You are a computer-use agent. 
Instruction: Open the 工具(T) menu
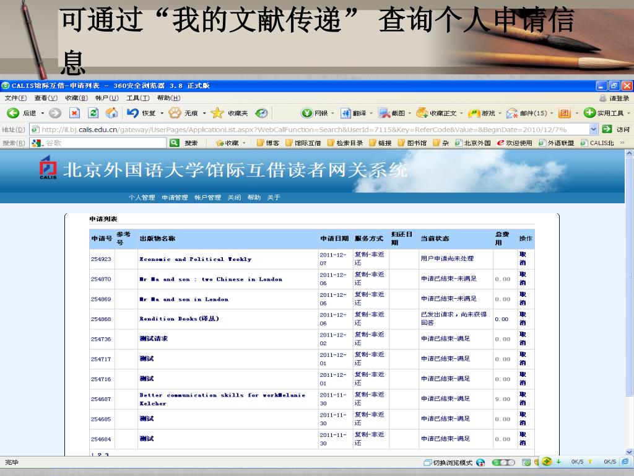pyautogui.click(x=138, y=98)
